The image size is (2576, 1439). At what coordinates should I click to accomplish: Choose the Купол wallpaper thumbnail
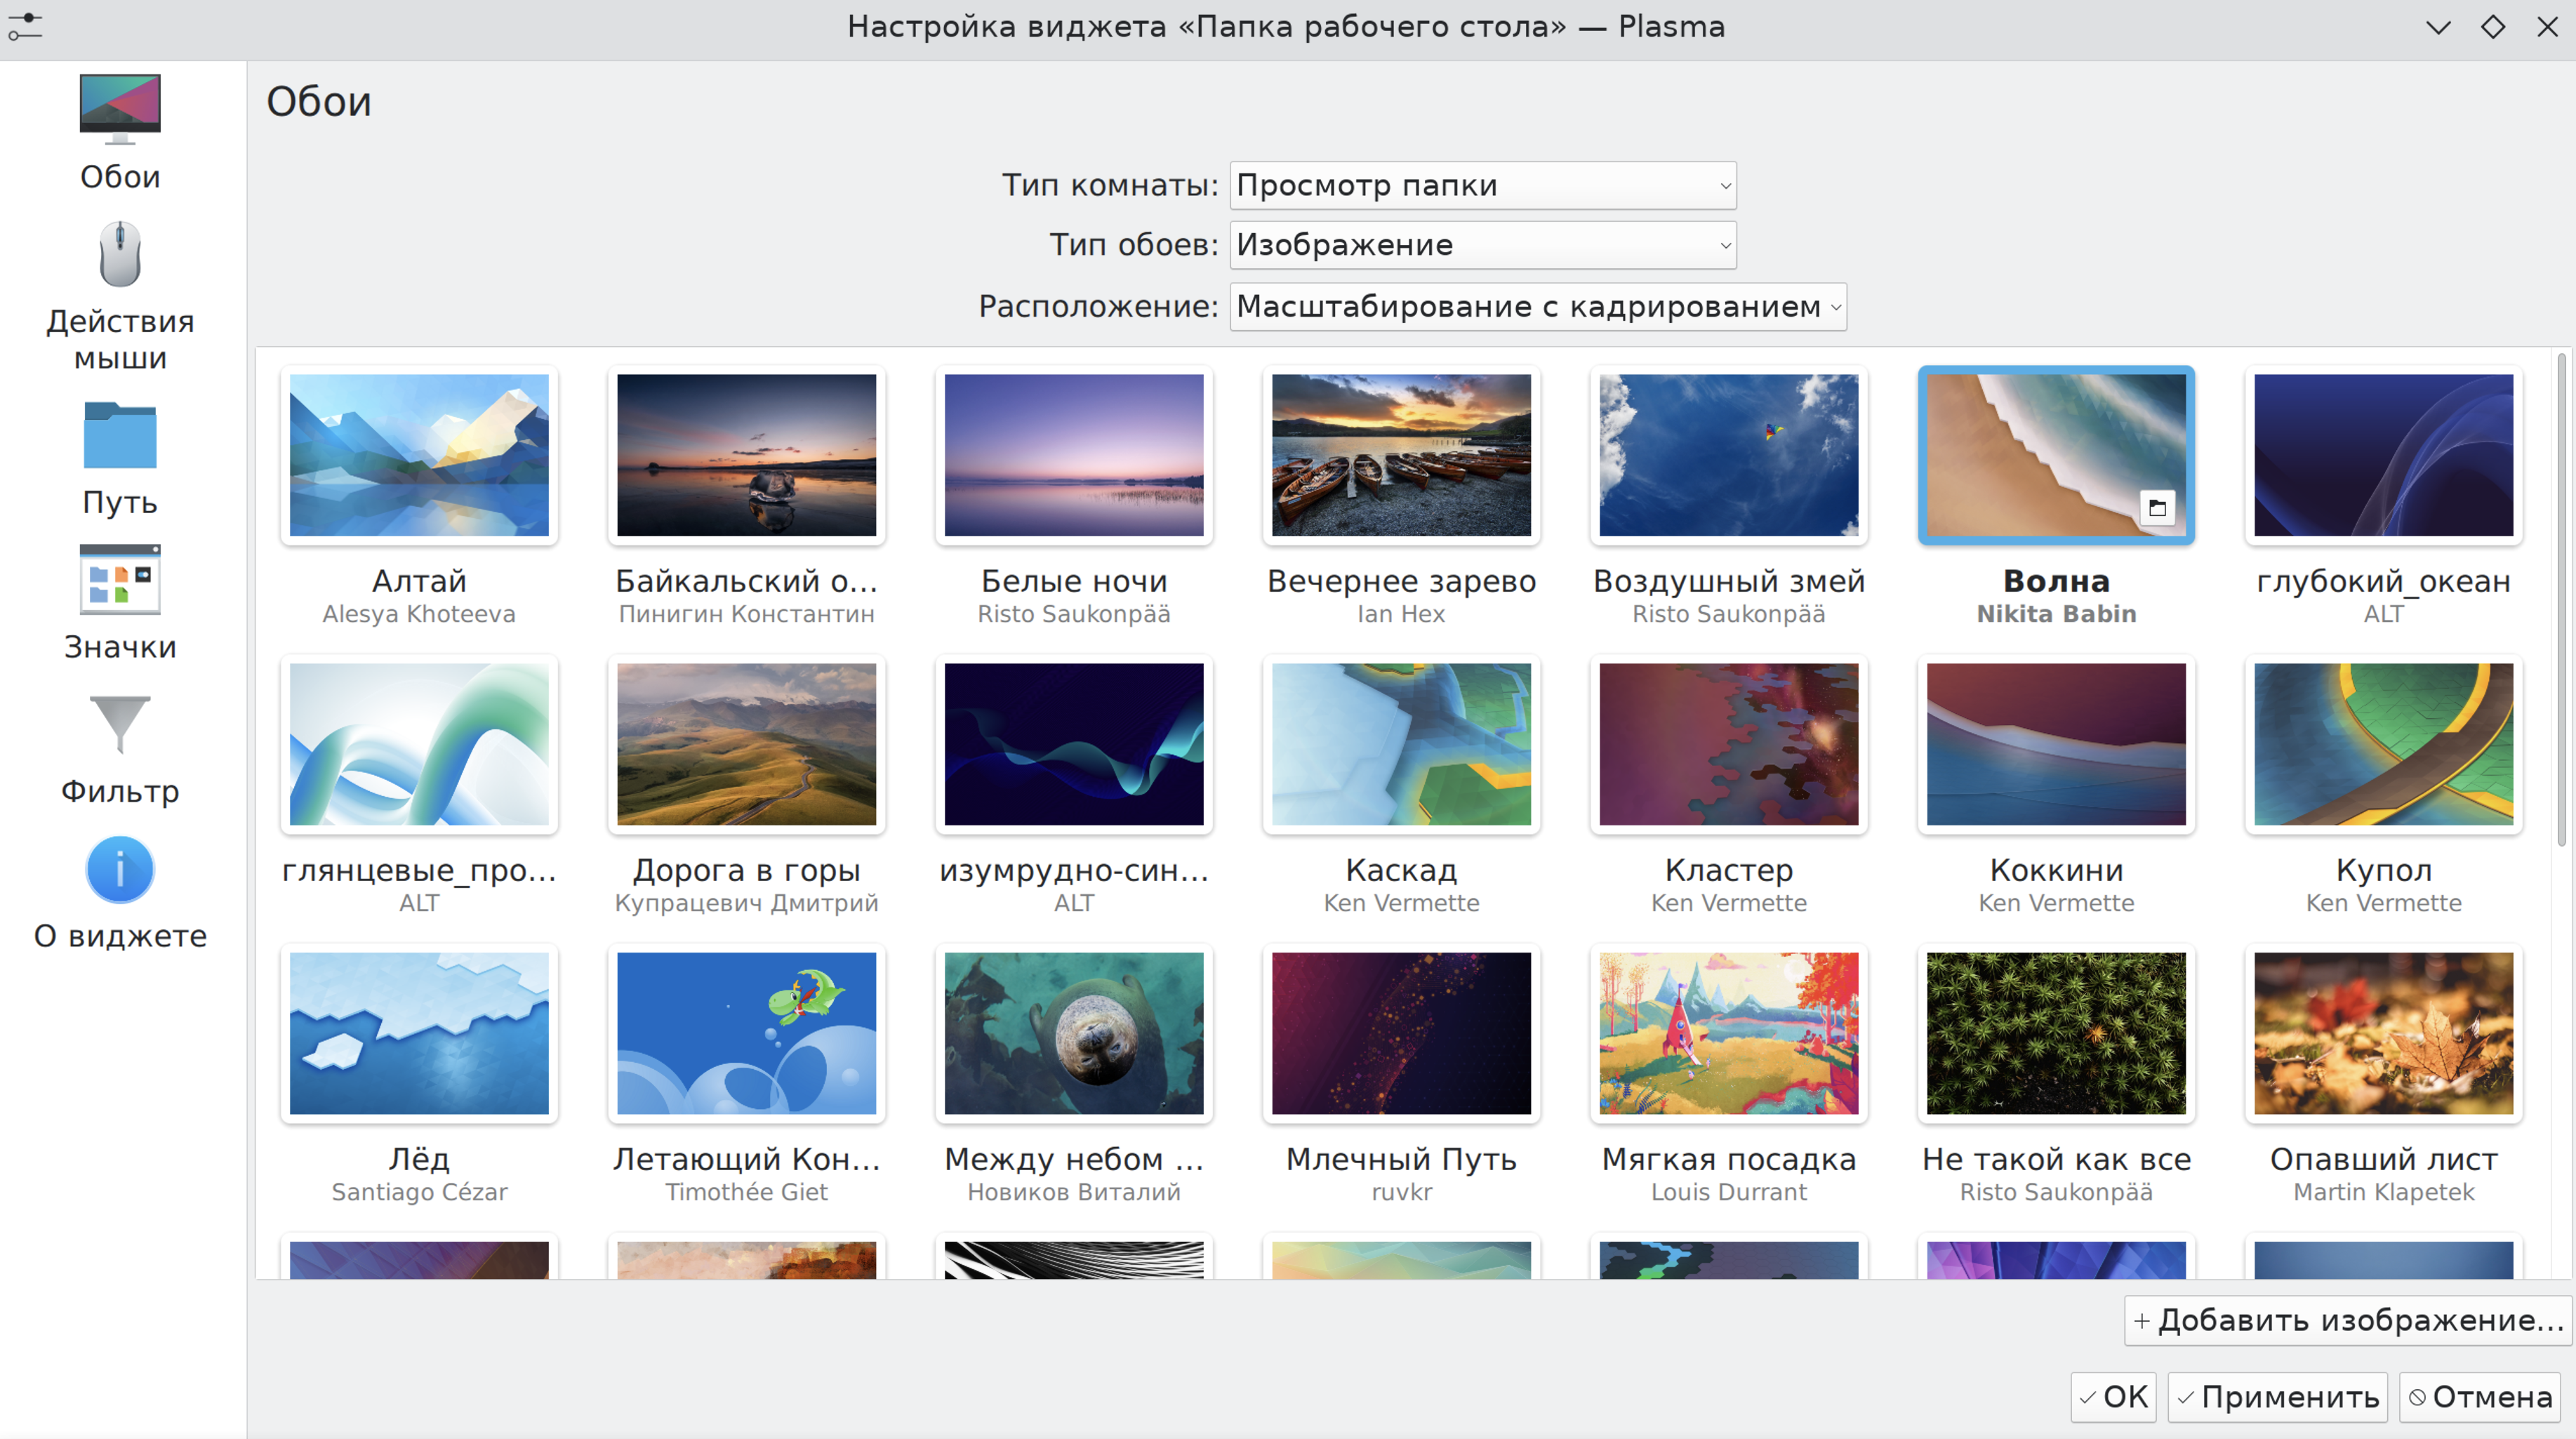tap(2383, 744)
